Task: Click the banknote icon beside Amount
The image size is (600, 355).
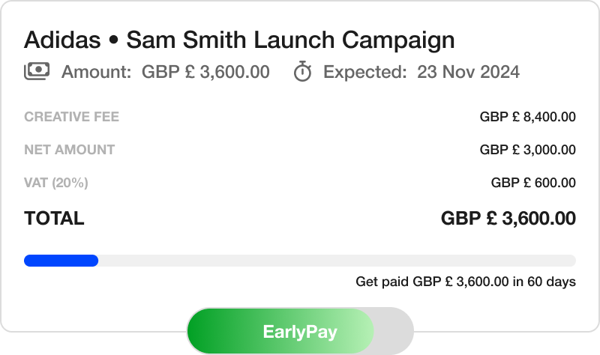Action: (37, 71)
